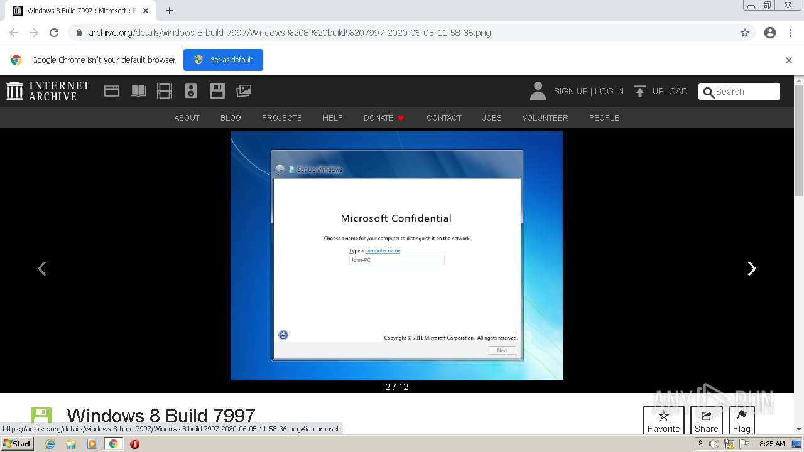Open the Audio speaker icon
The image size is (804, 452).
coord(191,91)
